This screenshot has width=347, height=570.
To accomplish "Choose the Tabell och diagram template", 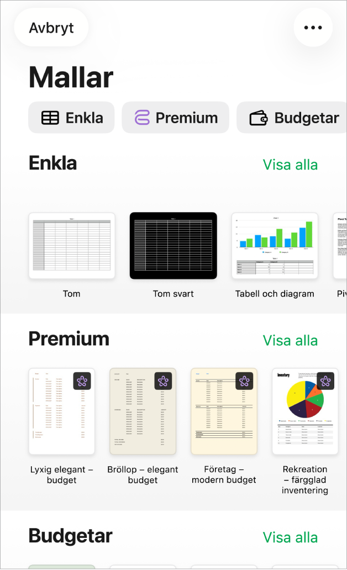I will (275, 246).
